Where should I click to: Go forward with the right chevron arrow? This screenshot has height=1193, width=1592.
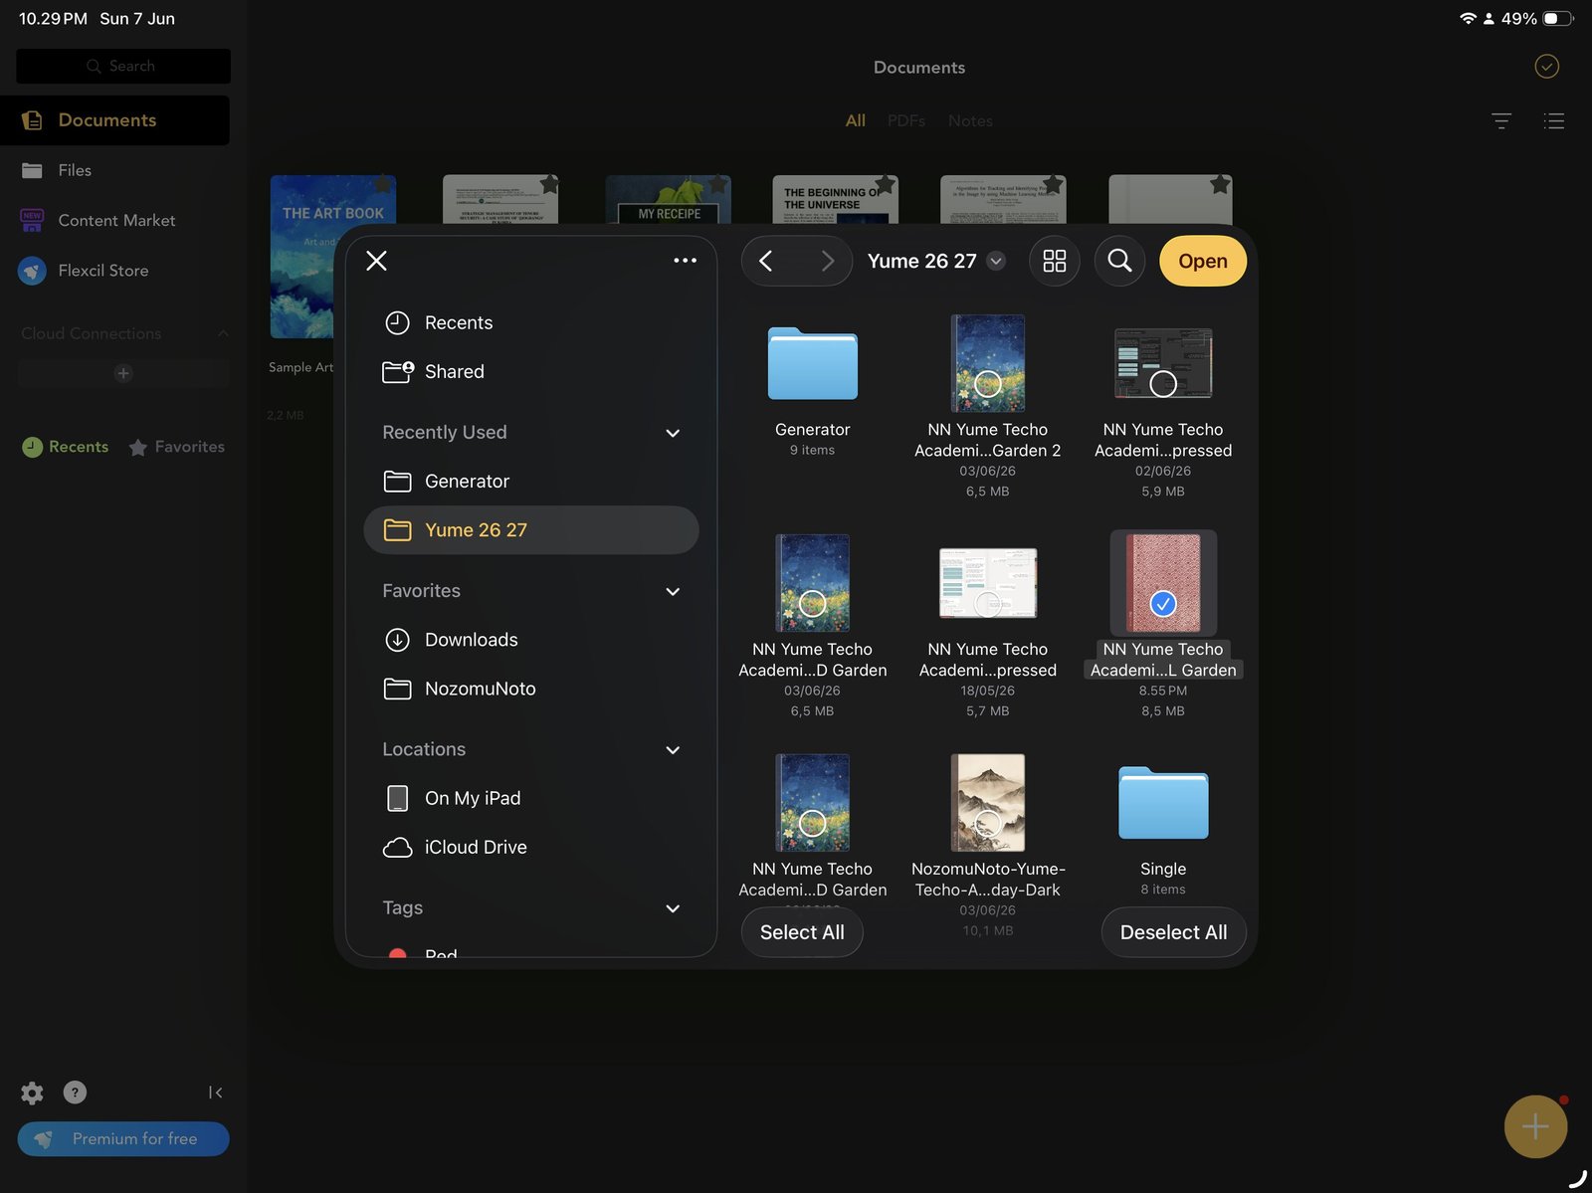click(x=827, y=261)
